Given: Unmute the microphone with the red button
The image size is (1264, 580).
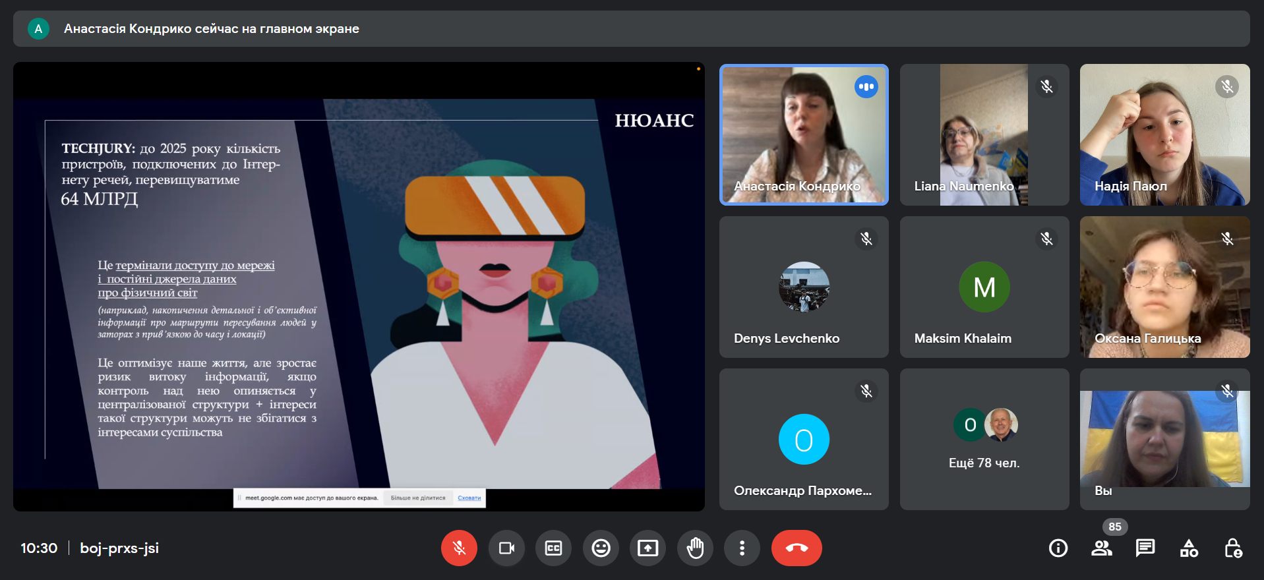Looking at the screenshot, I should [x=459, y=548].
